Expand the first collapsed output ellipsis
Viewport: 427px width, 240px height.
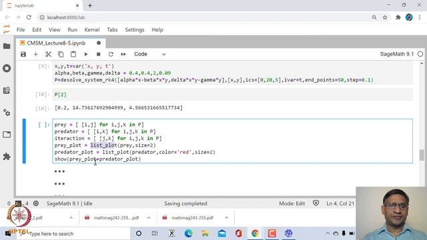(59, 171)
